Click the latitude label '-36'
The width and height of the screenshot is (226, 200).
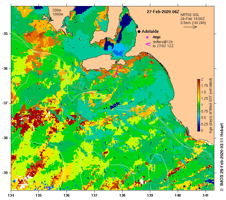click(x=5, y=69)
